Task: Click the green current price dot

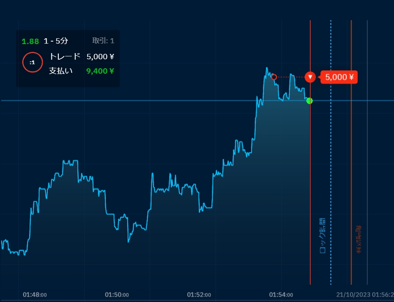Action: (x=310, y=101)
